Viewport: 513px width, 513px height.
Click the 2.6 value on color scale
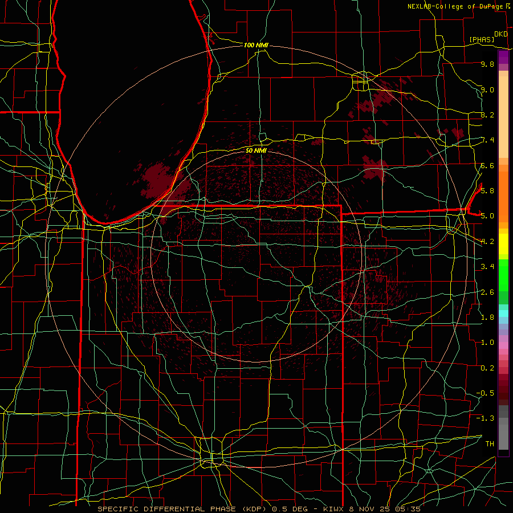tap(487, 292)
